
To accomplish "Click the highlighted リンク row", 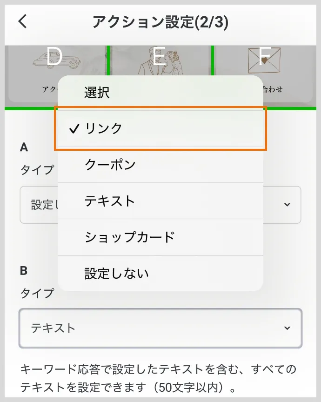I will [160, 128].
